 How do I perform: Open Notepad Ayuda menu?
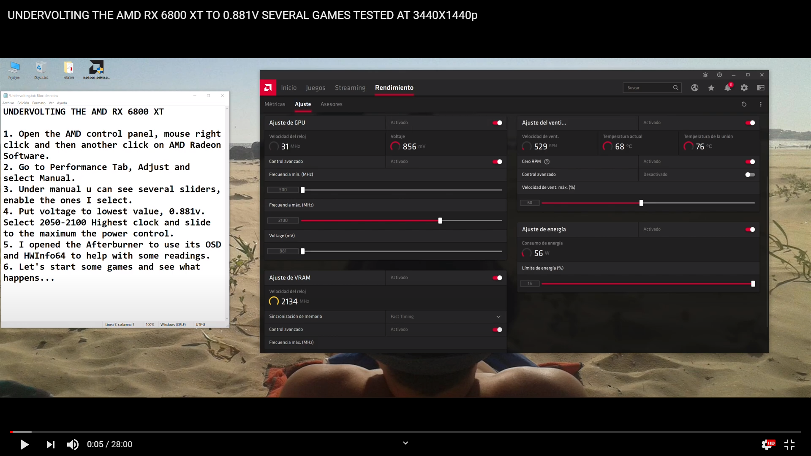tap(62, 103)
